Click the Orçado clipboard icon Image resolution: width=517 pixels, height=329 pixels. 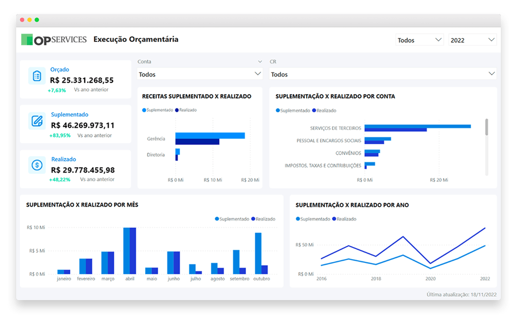pyautogui.click(x=37, y=76)
